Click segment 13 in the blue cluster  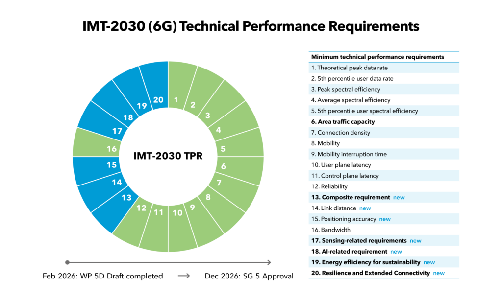point(126,198)
